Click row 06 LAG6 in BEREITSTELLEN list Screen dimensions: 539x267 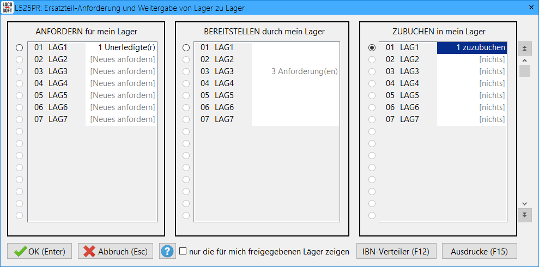tap(267, 107)
